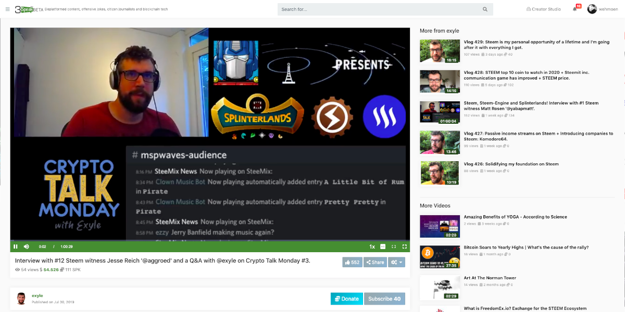Open title Vlog 429: Steem is my personal opportunity
The width and height of the screenshot is (625, 312).
point(536,45)
